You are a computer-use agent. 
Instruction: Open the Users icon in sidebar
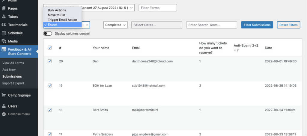click(x=4, y=106)
